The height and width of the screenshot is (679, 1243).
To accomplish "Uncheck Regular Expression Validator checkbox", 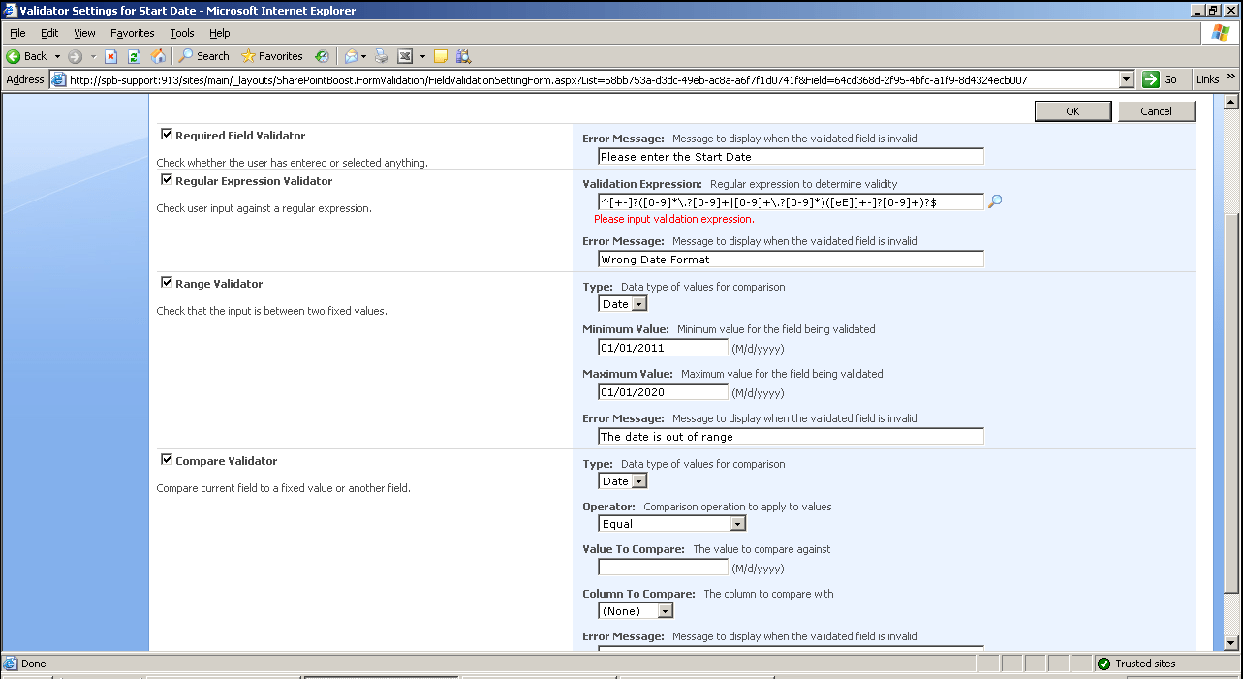I will pyautogui.click(x=167, y=180).
